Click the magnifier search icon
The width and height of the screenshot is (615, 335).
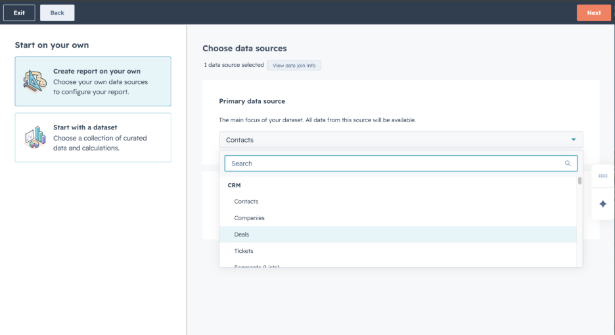(568, 164)
